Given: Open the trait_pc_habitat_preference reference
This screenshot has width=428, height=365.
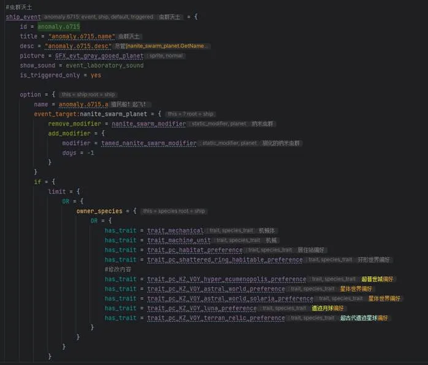Looking at the screenshot, I should click(194, 250).
